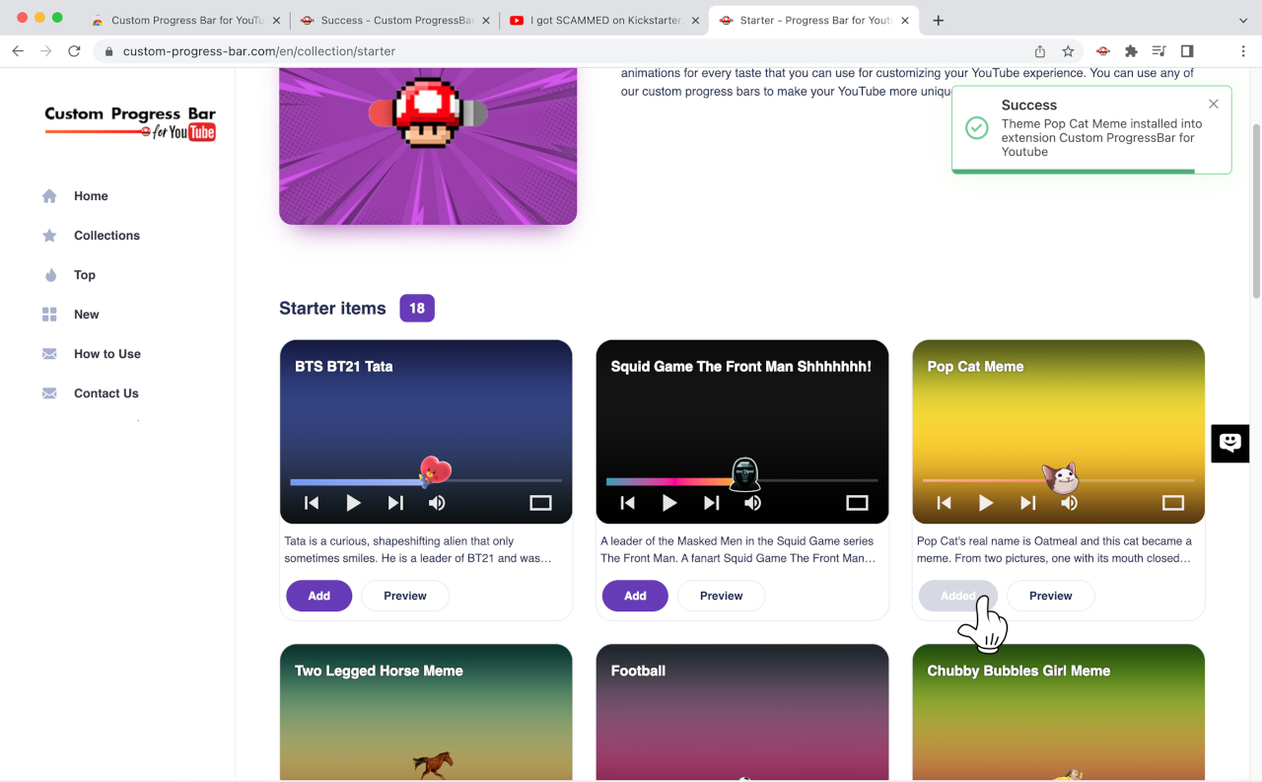Viewport: 1262px width, 782px height.
Task: Click the starter items count badge 18
Action: click(417, 308)
